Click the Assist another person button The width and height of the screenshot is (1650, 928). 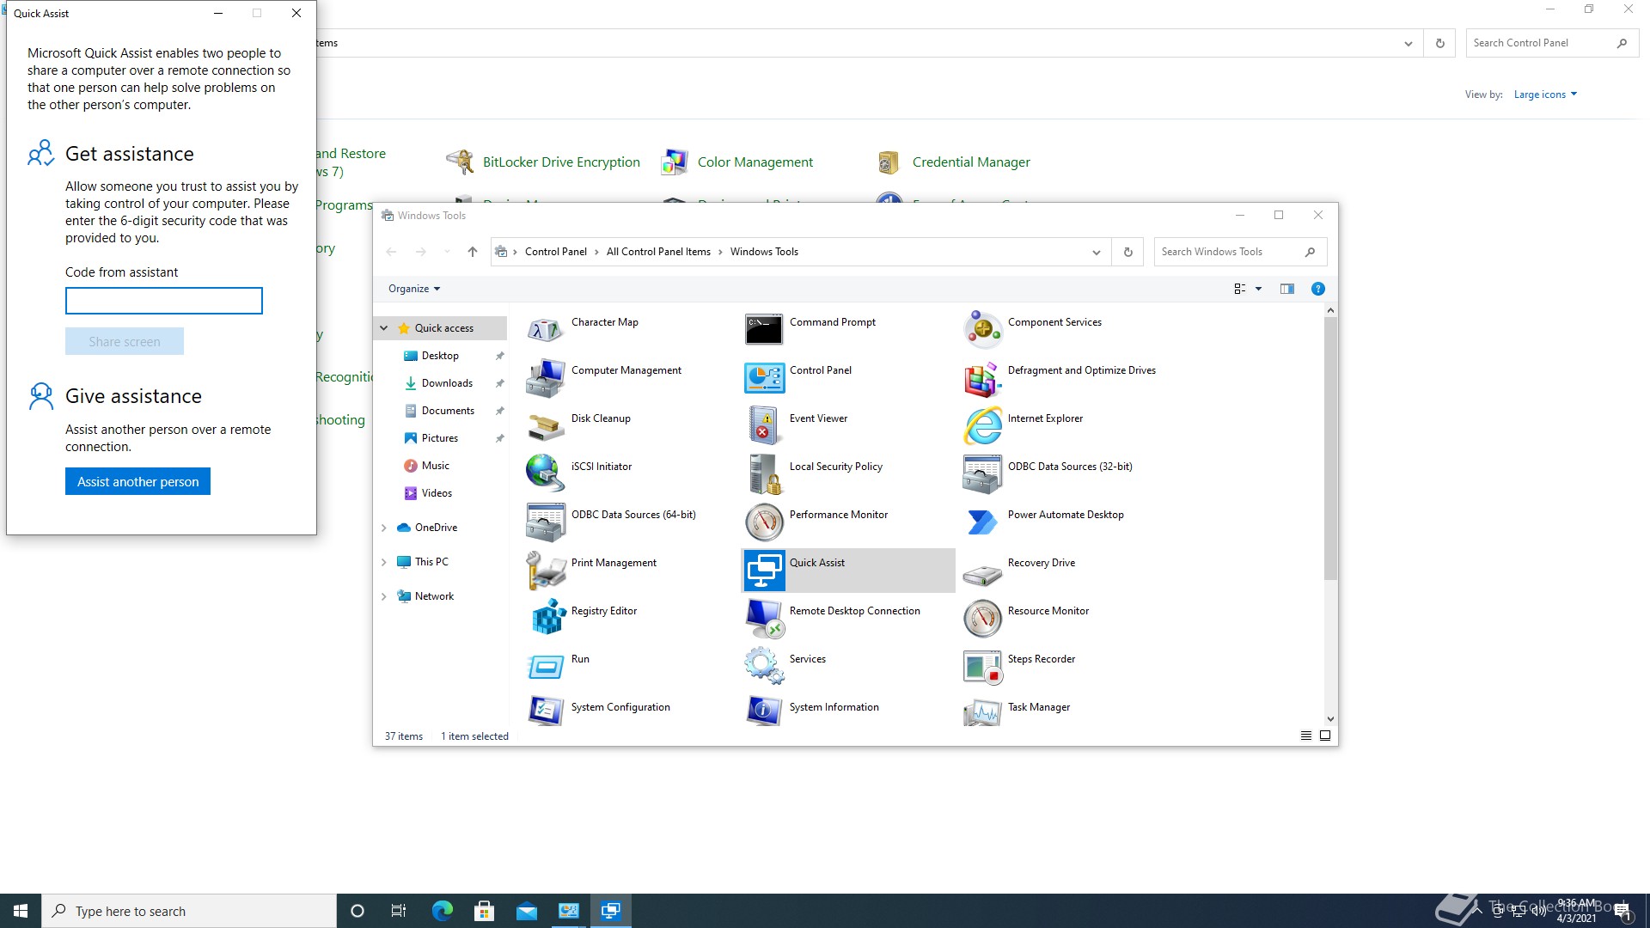point(137,481)
